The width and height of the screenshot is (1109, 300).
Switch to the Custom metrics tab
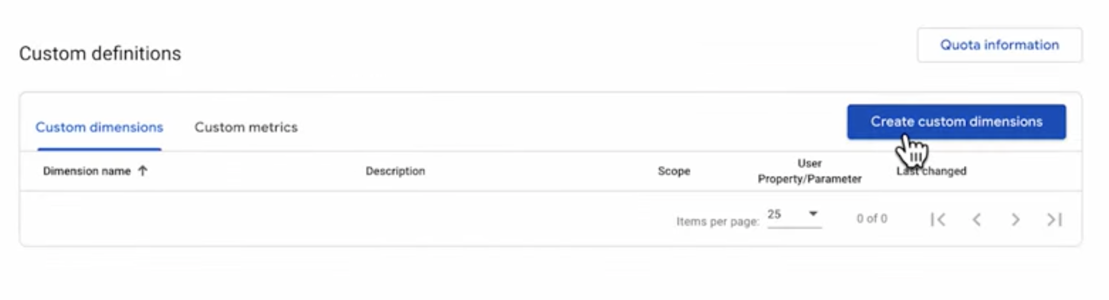[x=246, y=127]
